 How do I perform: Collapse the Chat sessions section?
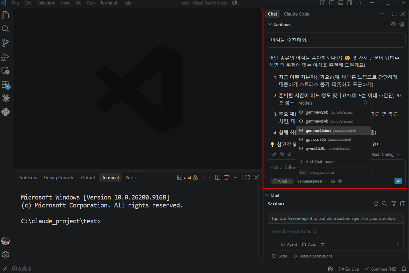272,195
